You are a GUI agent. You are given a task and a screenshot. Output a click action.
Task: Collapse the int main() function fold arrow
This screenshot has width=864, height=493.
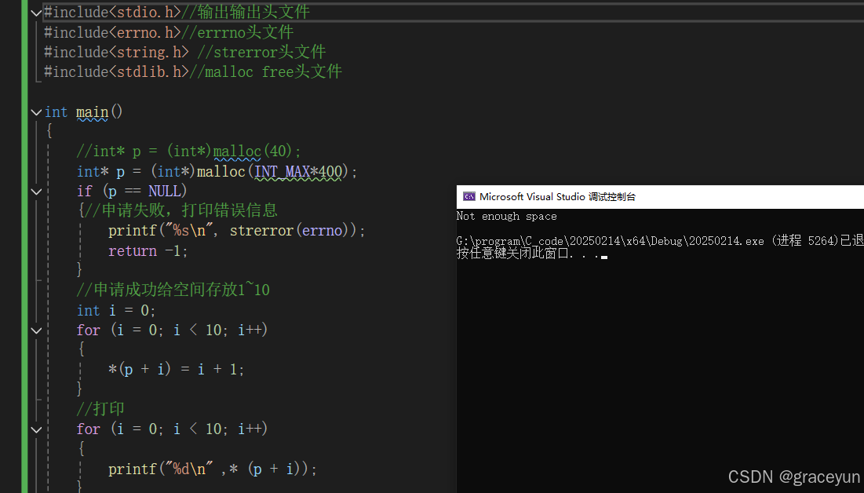pyautogui.click(x=36, y=112)
